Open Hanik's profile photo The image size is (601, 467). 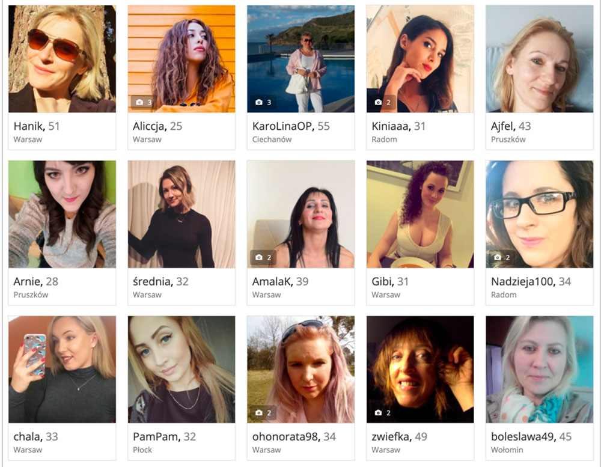pos(62,59)
